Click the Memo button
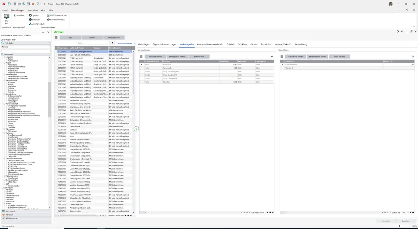The height and width of the screenshot is (229, 418). [x=92, y=37]
